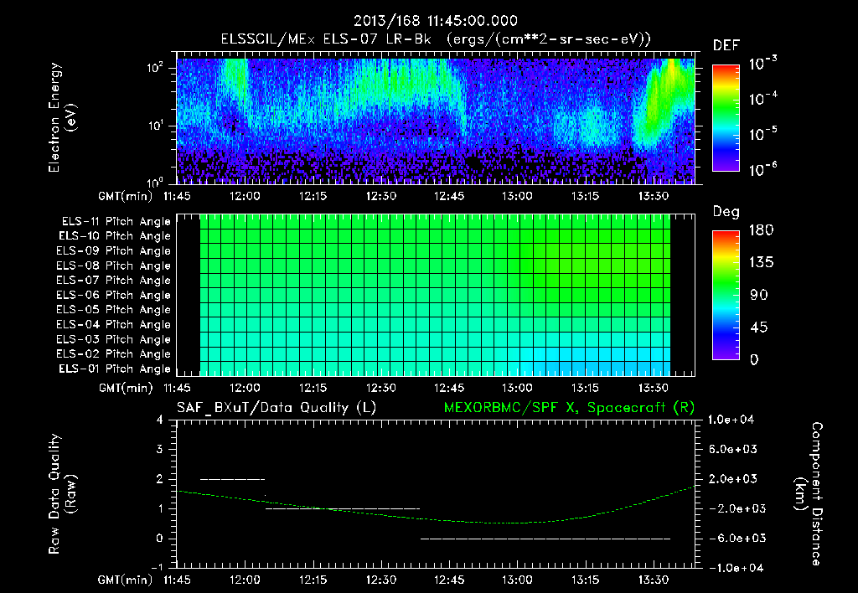This screenshot has width=858, height=593.
Task: Click the 10^1 electron energy tick label
Action: click(x=155, y=126)
